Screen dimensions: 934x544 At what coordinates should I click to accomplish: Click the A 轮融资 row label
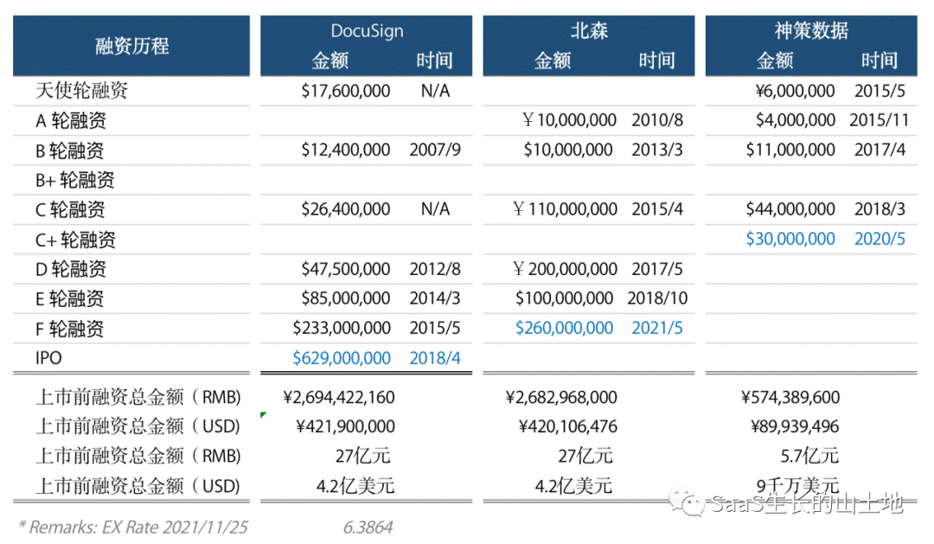(71, 120)
